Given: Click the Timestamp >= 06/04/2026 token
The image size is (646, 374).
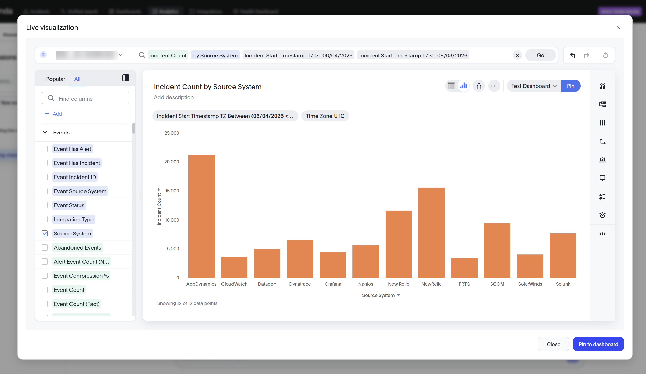Looking at the screenshot, I should click(x=298, y=55).
